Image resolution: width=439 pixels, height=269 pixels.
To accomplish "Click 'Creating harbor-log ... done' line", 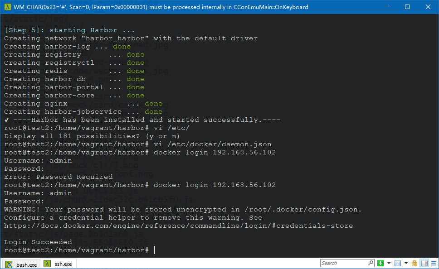I will coord(68,46).
